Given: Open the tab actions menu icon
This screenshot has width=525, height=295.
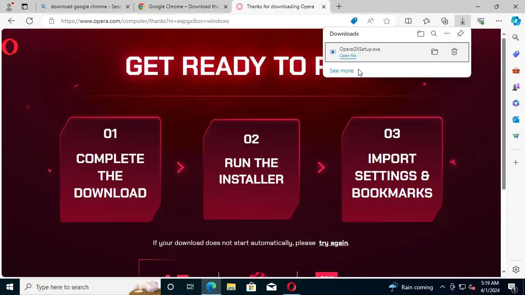Looking at the screenshot, I should pyautogui.click(x=25, y=7).
